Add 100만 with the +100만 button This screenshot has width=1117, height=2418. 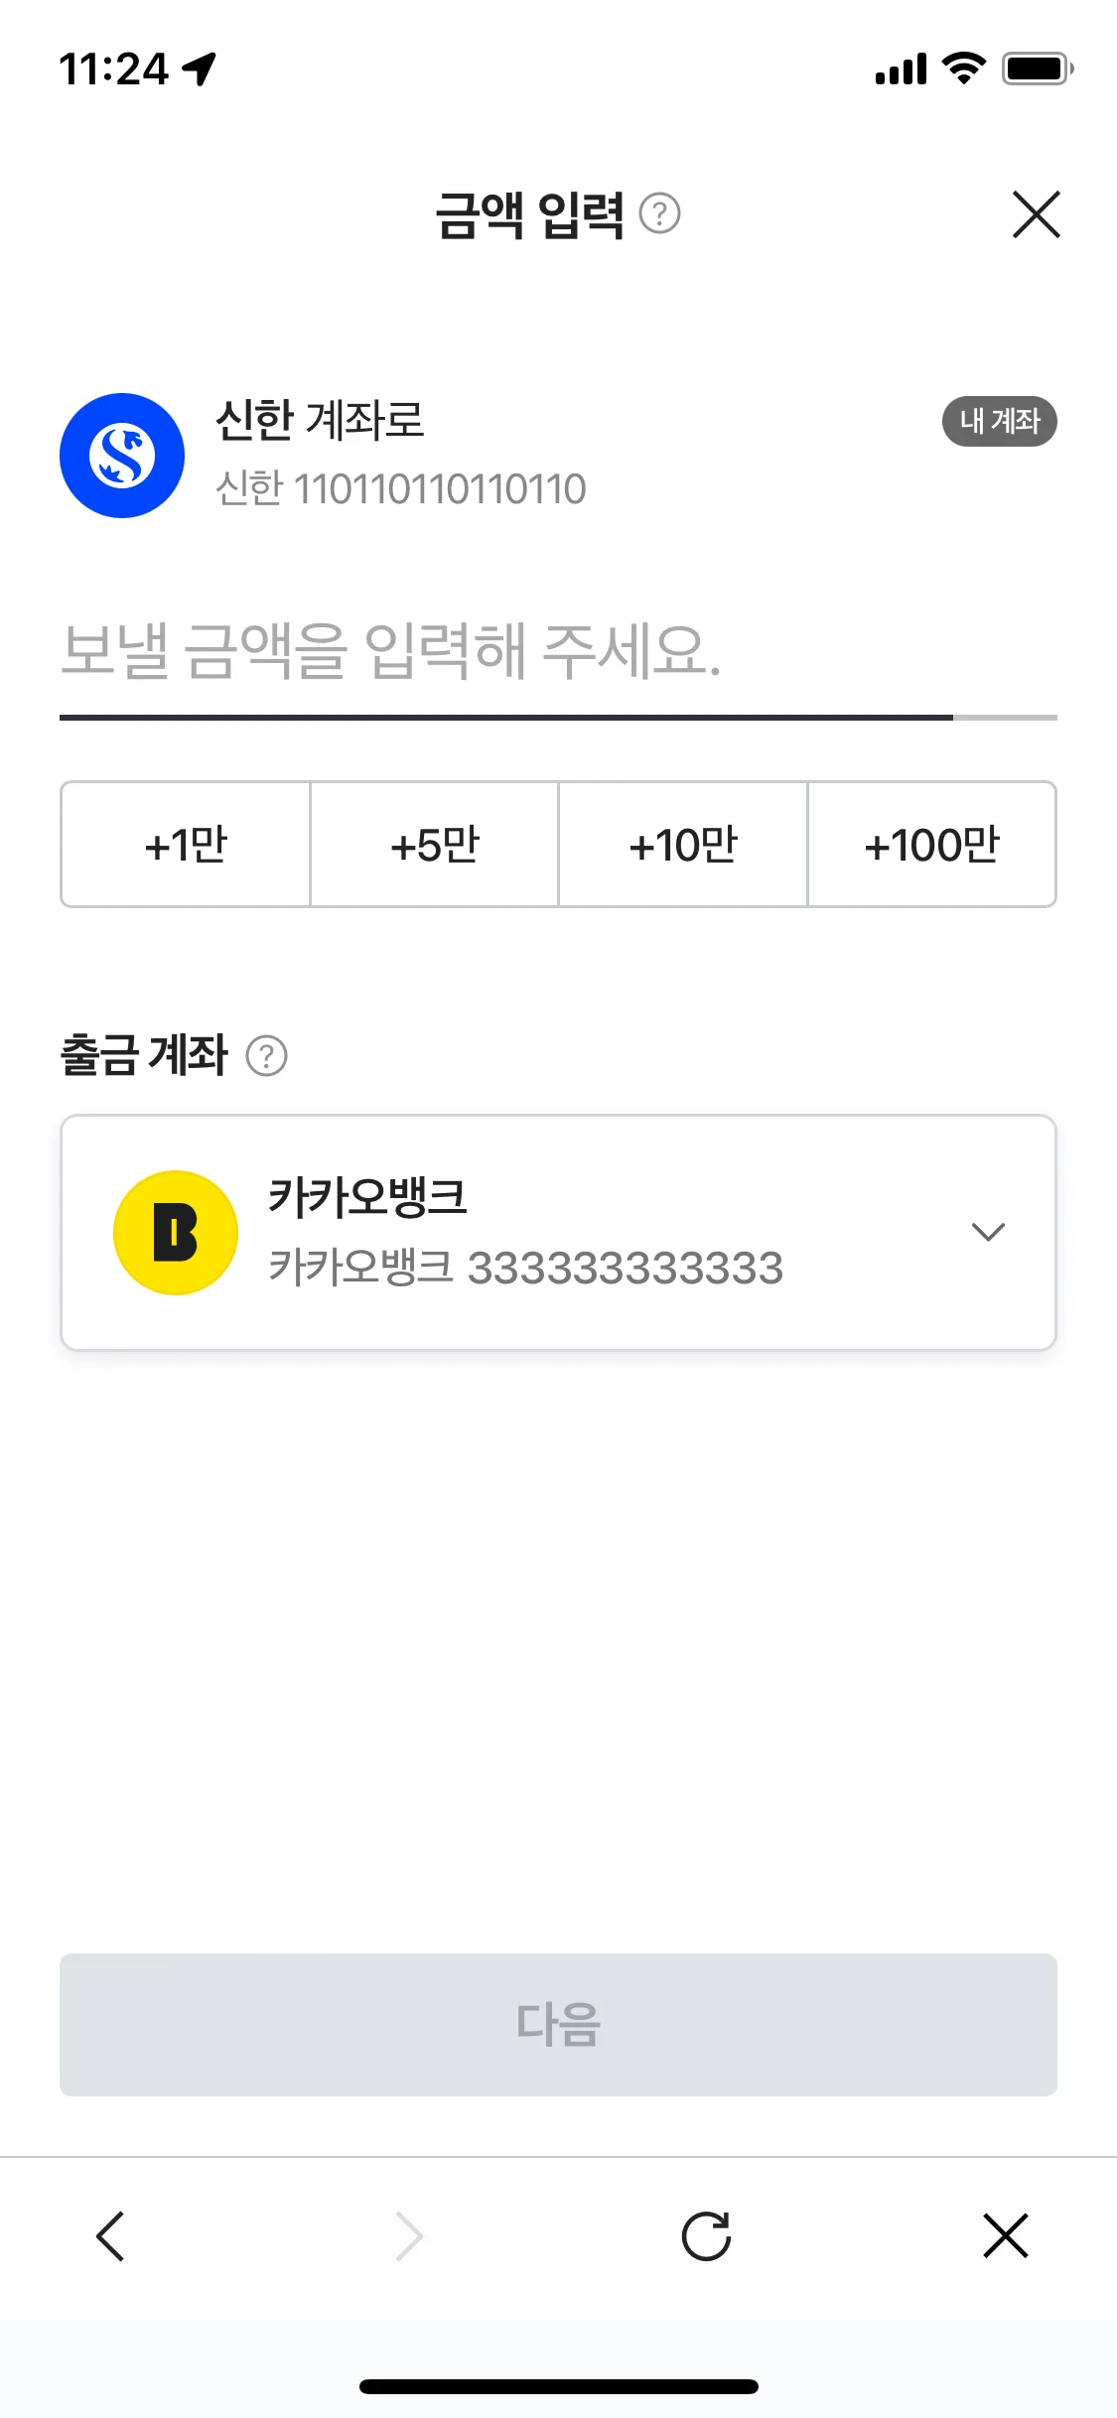pos(931,845)
